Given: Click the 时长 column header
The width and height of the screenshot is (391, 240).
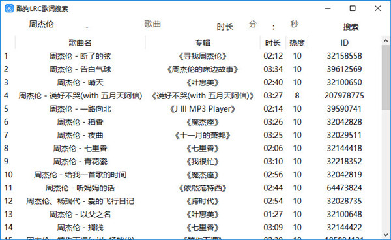Looking at the screenshot, I should [273, 42].
